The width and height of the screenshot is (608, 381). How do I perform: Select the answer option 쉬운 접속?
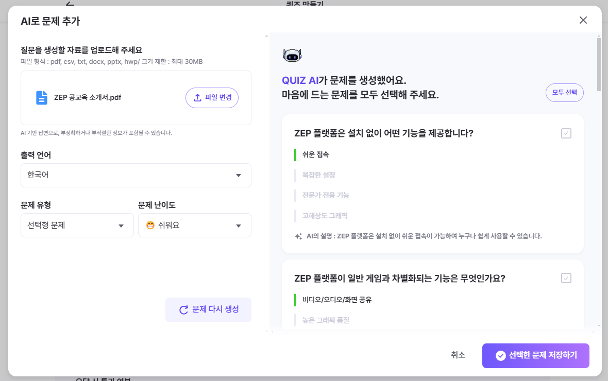[x=315, y=154]
